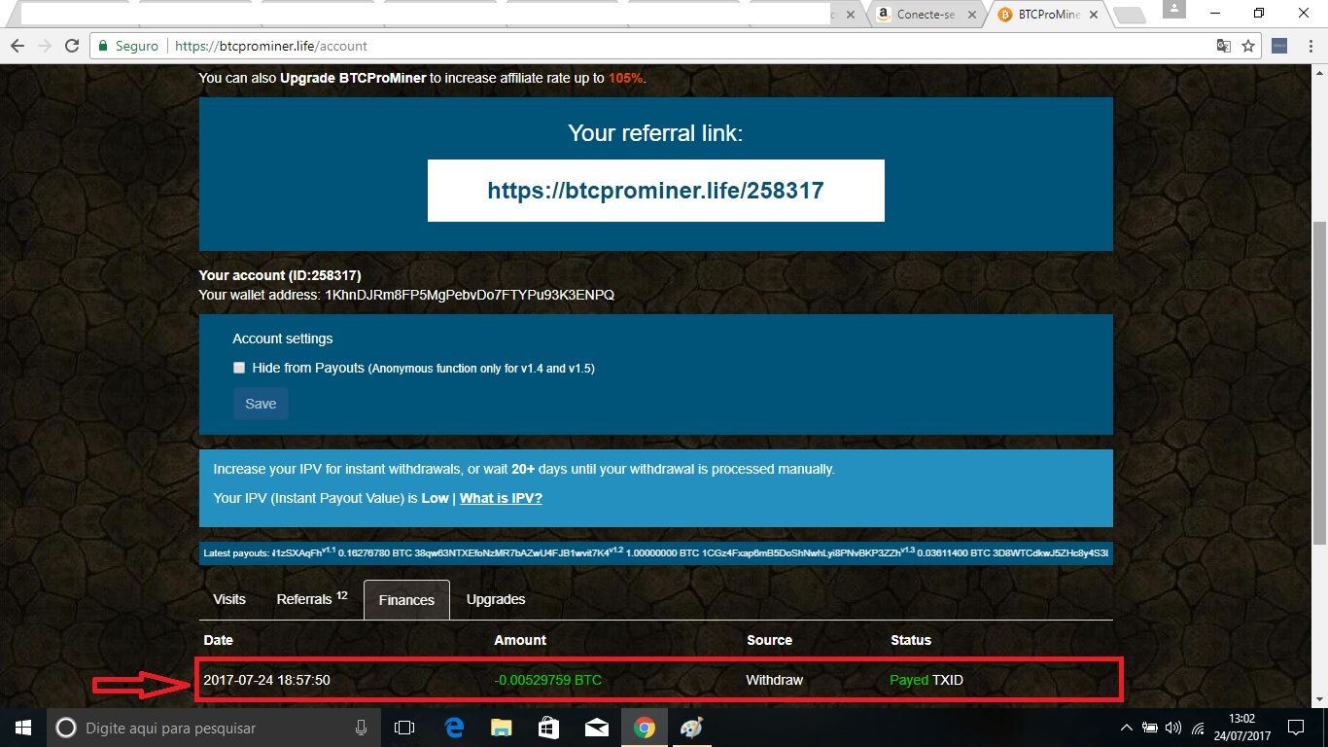Switch to the Conecte-se Amazon tab
Viewport: 1328px width, 747px height.
[x=924, y=15]
